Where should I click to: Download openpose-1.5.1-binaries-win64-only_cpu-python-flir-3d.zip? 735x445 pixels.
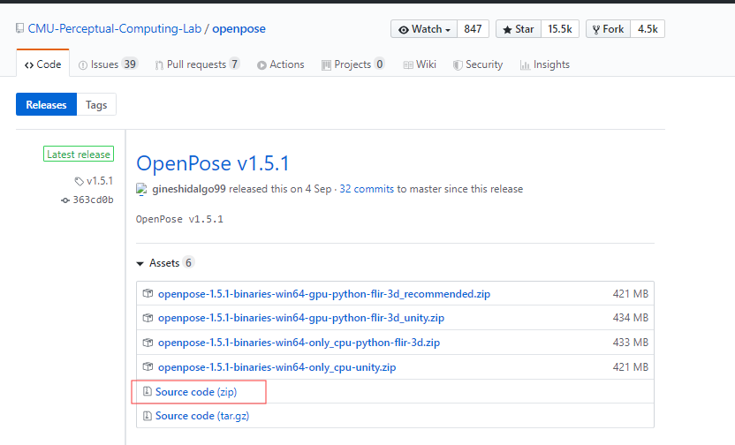point(299,343)
